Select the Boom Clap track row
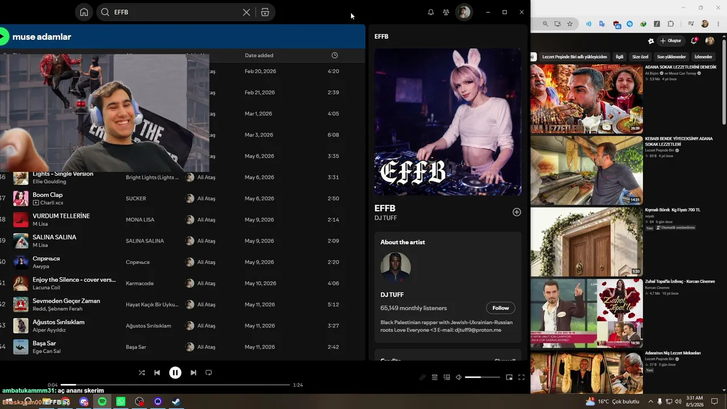This screenshot has width=727, height=409. [x=182, y=198]
